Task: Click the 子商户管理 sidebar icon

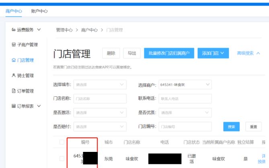Action: [x=14, y=45]
